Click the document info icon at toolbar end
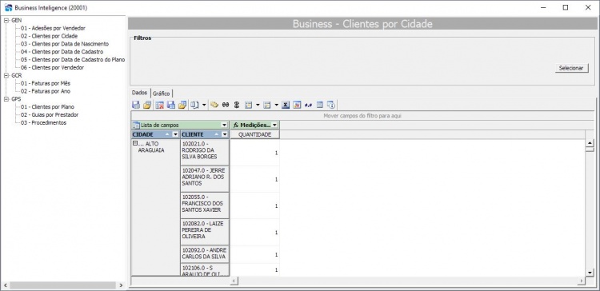The height and width of the screenshot is (291, 600). click(331, 105)
